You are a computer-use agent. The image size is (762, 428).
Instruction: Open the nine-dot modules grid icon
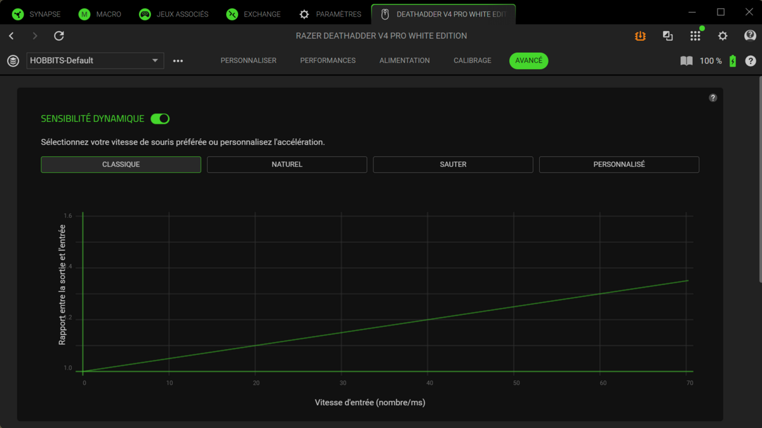point(695,36)
